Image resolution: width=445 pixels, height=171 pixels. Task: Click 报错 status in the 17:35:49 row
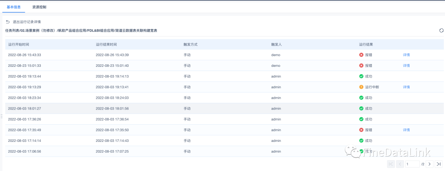(369, 130)
